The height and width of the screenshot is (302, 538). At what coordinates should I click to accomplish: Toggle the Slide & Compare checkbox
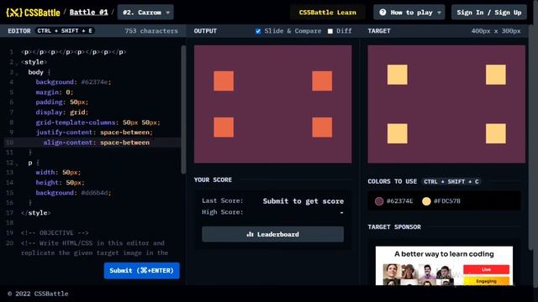point(258,31)
